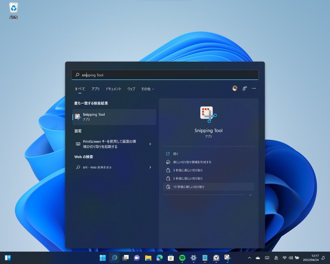Switch to Snipping Tool on the taskbar
Viewport: 330px width, 264px height.
click(x=227, y=258)
